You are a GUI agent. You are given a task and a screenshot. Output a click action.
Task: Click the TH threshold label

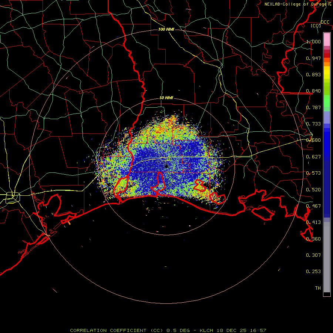pyautogui.click(x=318, y=288)
